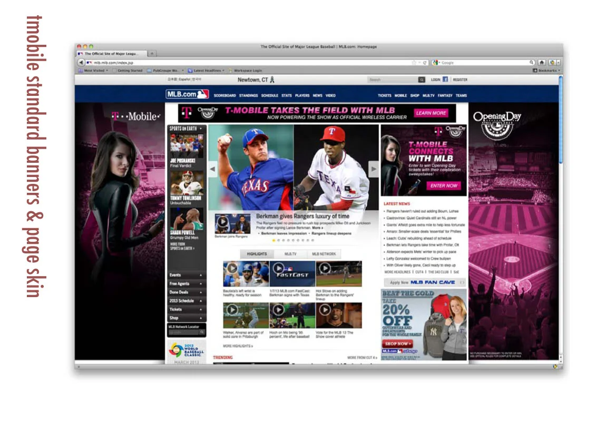Click the Newtown ribbon icon
This screenshot has width=606, height=432.
pos(272,80)
